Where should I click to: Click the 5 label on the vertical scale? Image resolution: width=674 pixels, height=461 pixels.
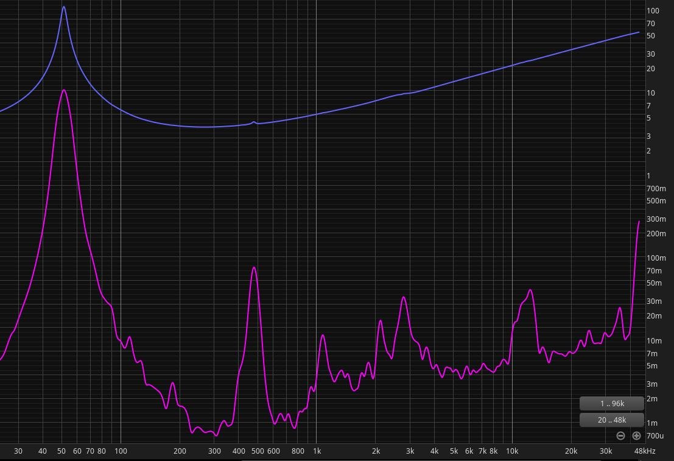tap(648, 118)
